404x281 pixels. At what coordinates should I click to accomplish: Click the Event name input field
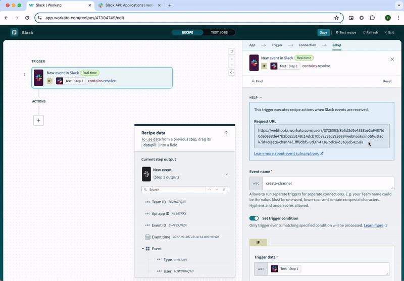pos(328,183)
